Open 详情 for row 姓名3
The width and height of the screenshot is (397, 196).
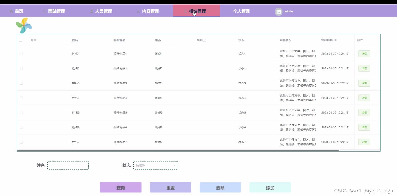364,83
